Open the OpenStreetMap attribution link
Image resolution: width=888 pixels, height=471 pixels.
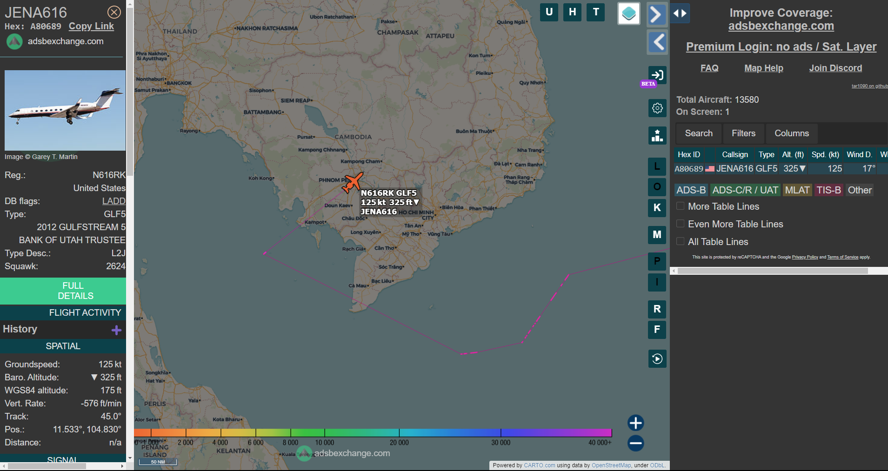tap(611, 465)
